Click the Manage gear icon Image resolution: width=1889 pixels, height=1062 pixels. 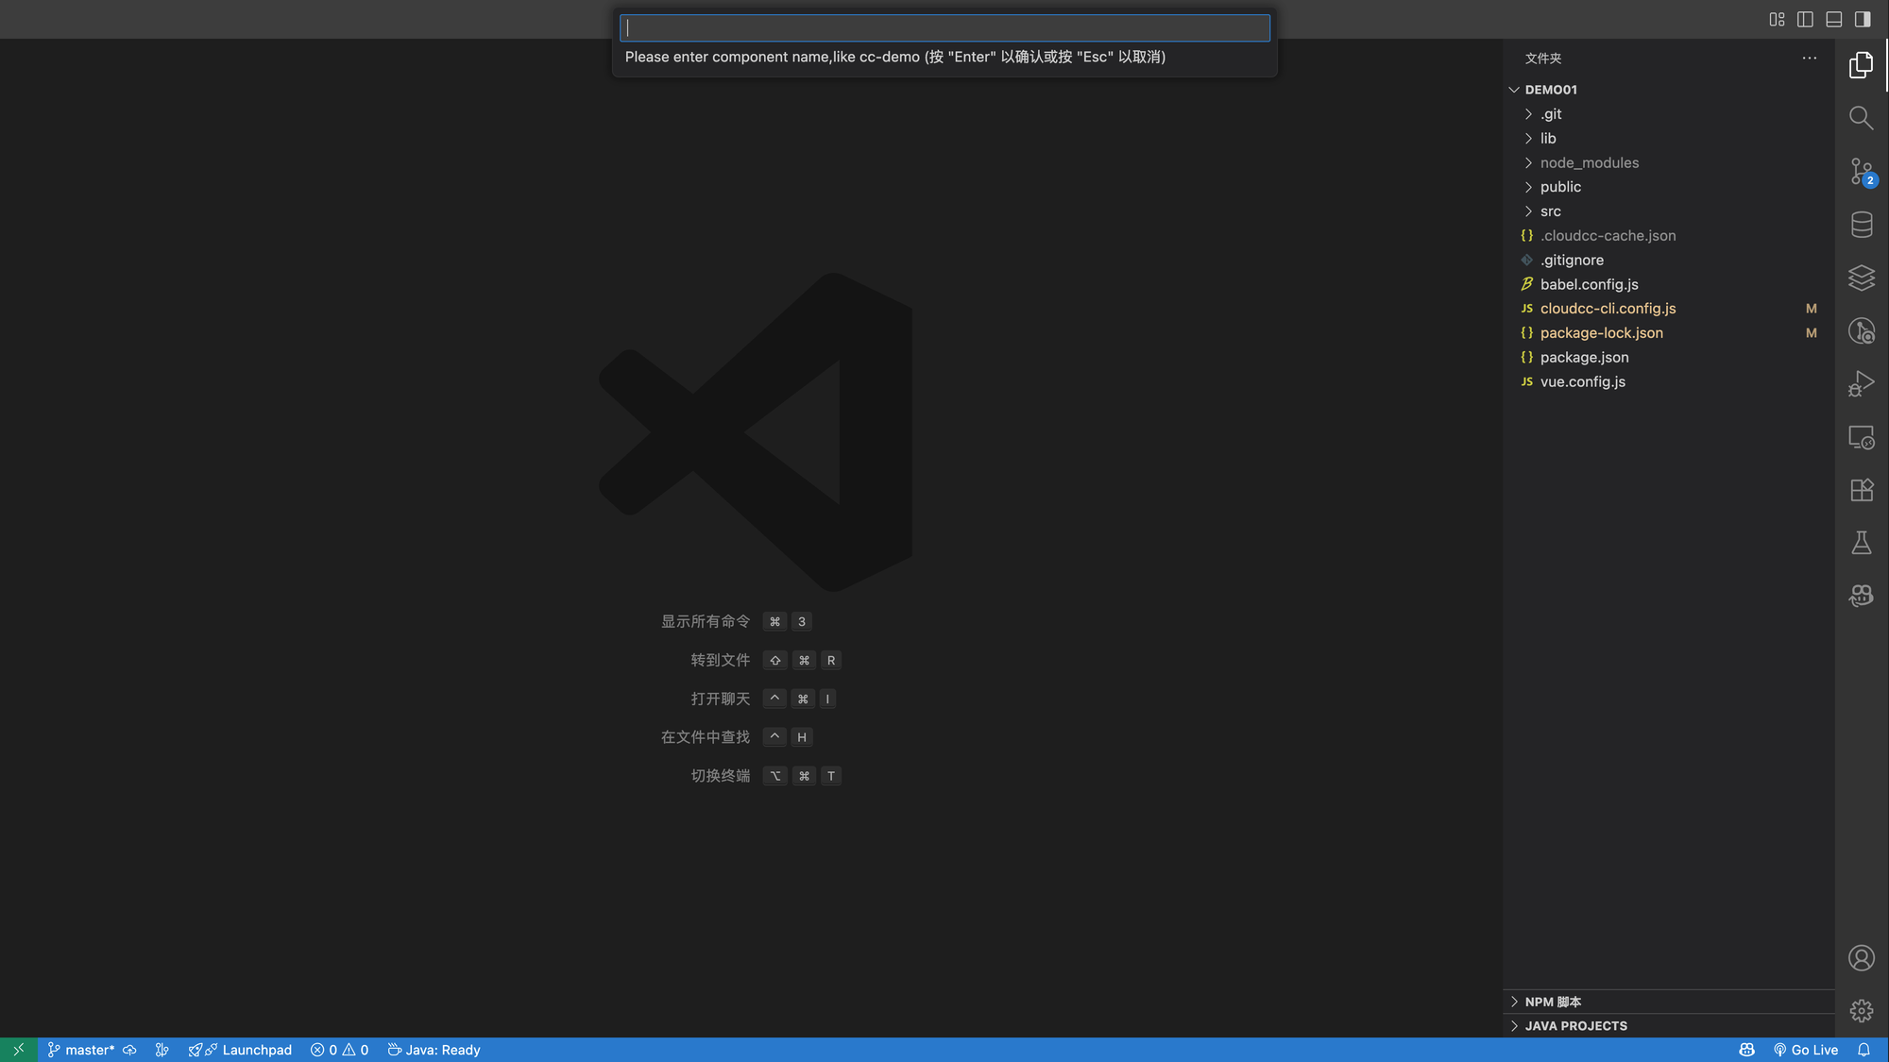coord(1861,1011)
